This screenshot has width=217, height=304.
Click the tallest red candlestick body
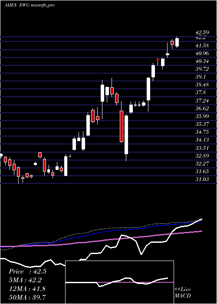click(122, 126)
